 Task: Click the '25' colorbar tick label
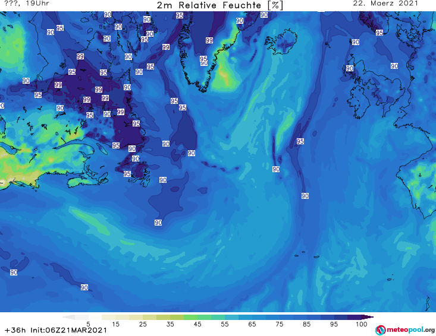(143, 324)
